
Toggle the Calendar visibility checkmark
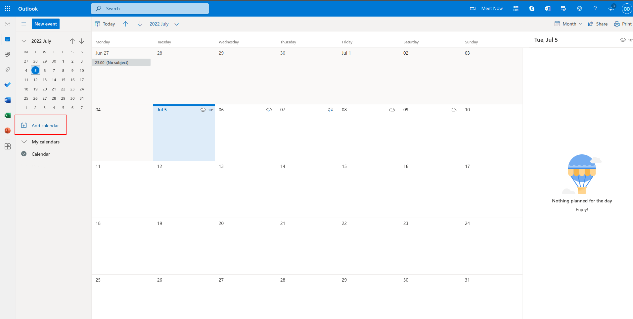(x=24, y=154)
